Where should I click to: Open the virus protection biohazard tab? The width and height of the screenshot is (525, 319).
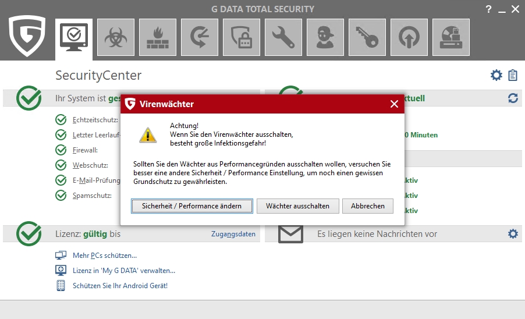(x=116, y=37)
